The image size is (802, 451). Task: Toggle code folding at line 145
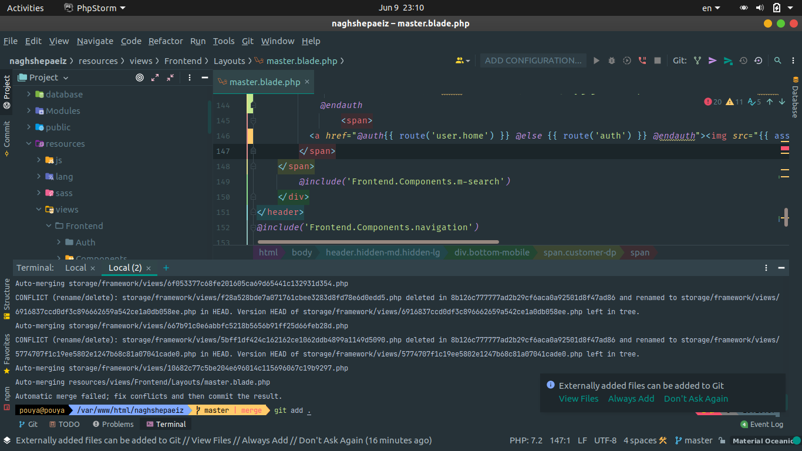click(253, 120)
